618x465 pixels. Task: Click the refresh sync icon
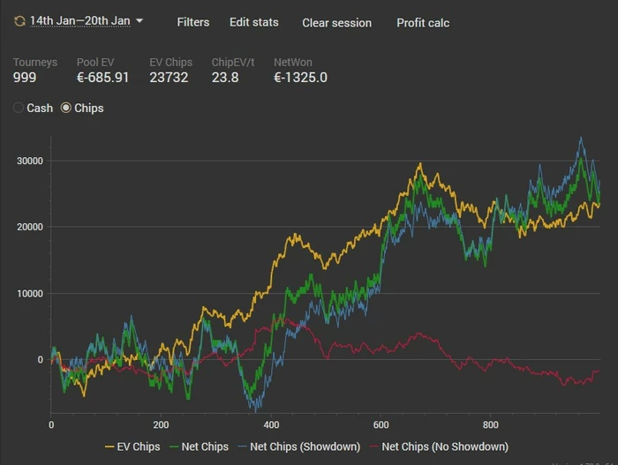(x=19, y=20)
